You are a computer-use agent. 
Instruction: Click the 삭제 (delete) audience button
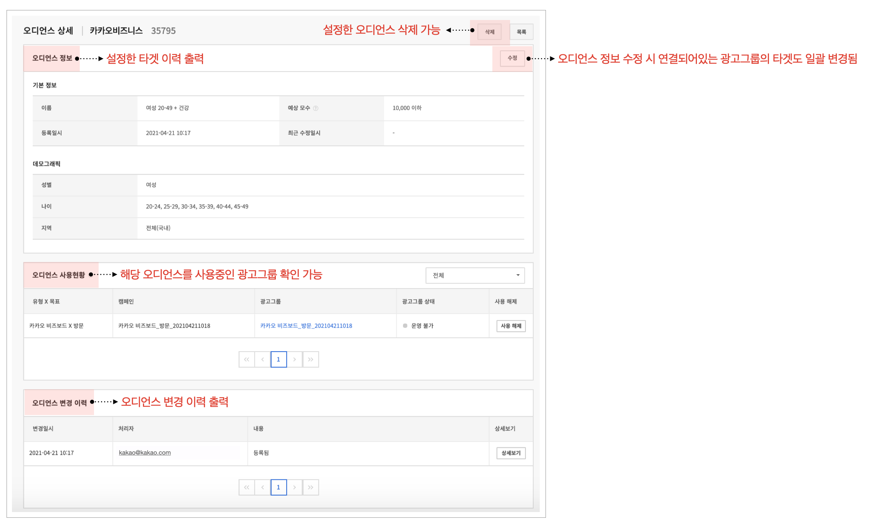click(x=489, y=32)
